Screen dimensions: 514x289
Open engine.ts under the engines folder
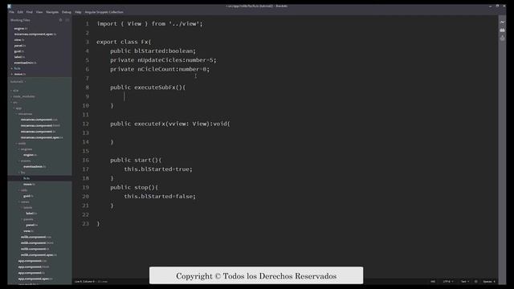(x=30, y=155)
